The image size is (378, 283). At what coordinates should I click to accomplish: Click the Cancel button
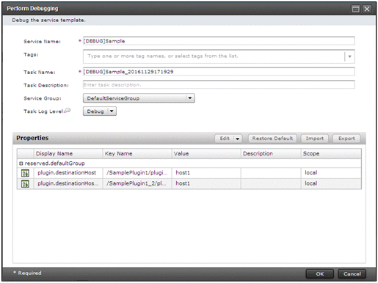(352, 273)
